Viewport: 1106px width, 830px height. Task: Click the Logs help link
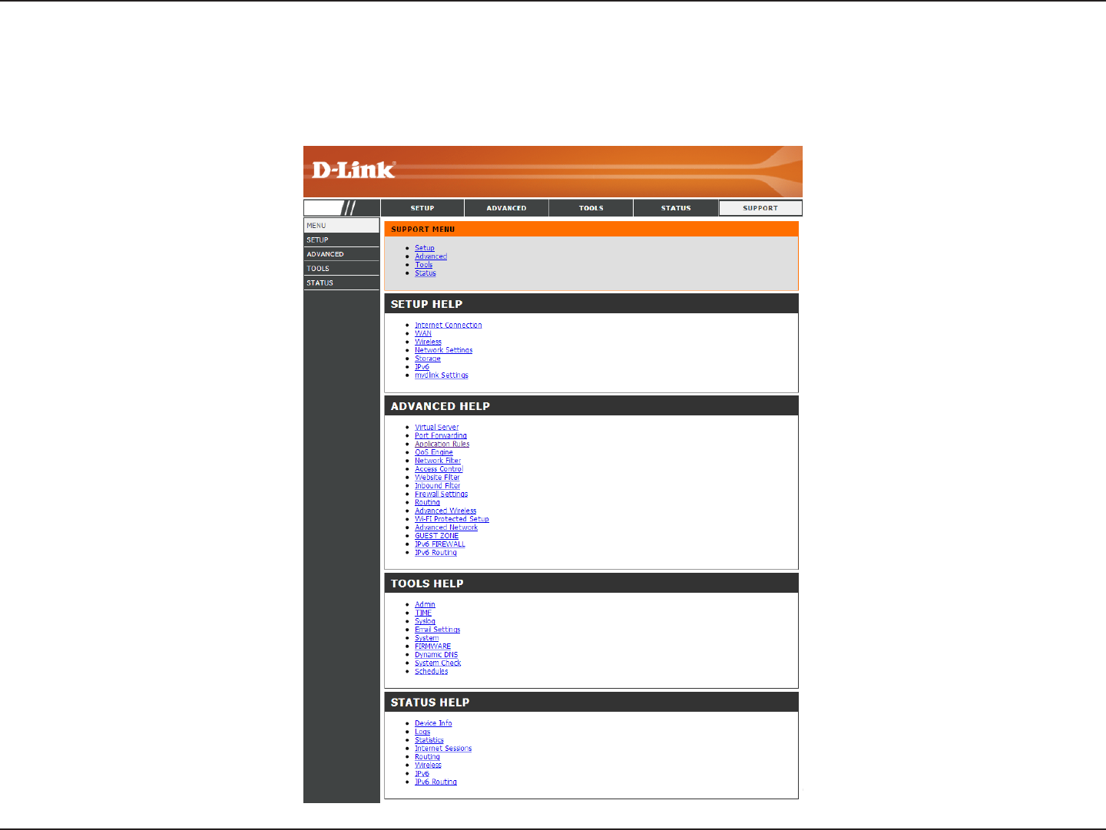[x=422, y=732]
